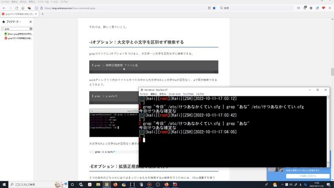Open the ファイル menu in Firefox
The image size is (334, 188).
pyautogui.click(x=5, y=2)
